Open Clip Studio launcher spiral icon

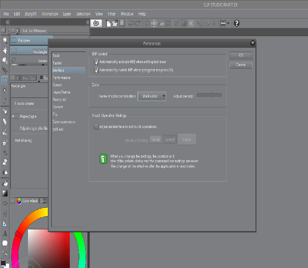click(97, 23)
